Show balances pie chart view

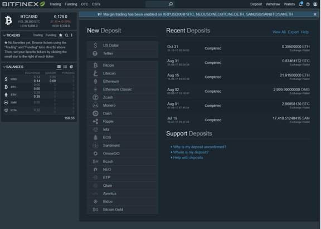coord(71,67)
